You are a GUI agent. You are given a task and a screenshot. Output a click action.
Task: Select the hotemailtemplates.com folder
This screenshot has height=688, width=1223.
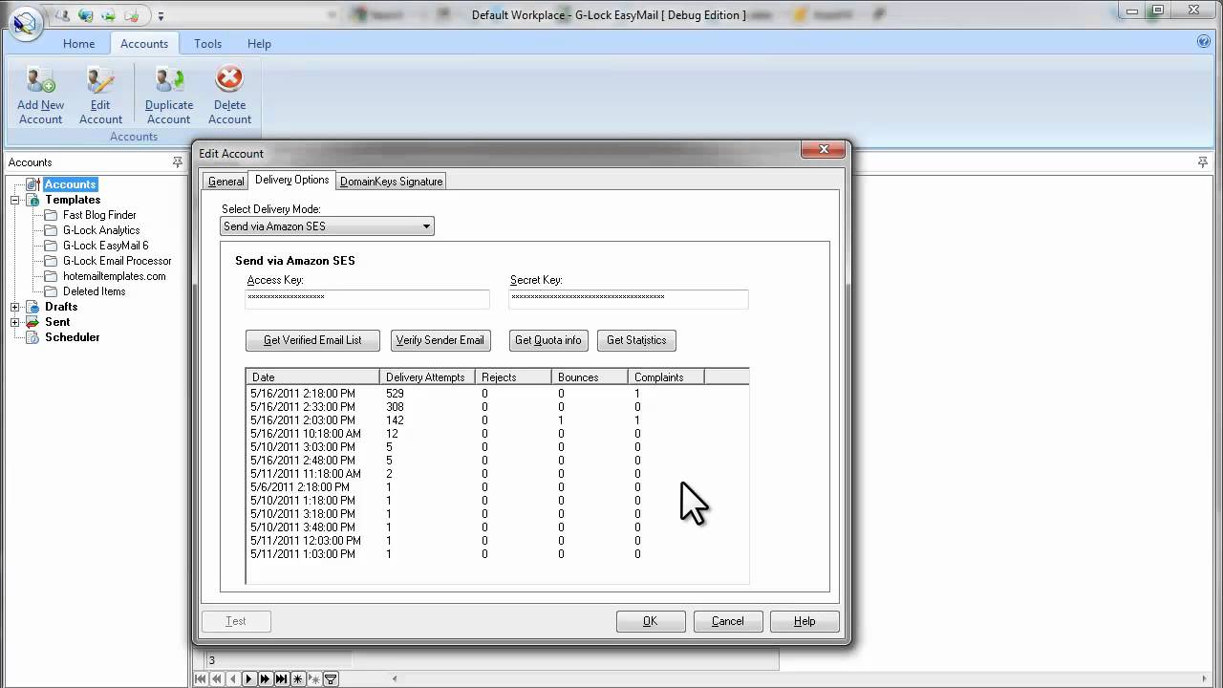pos(114,276)
